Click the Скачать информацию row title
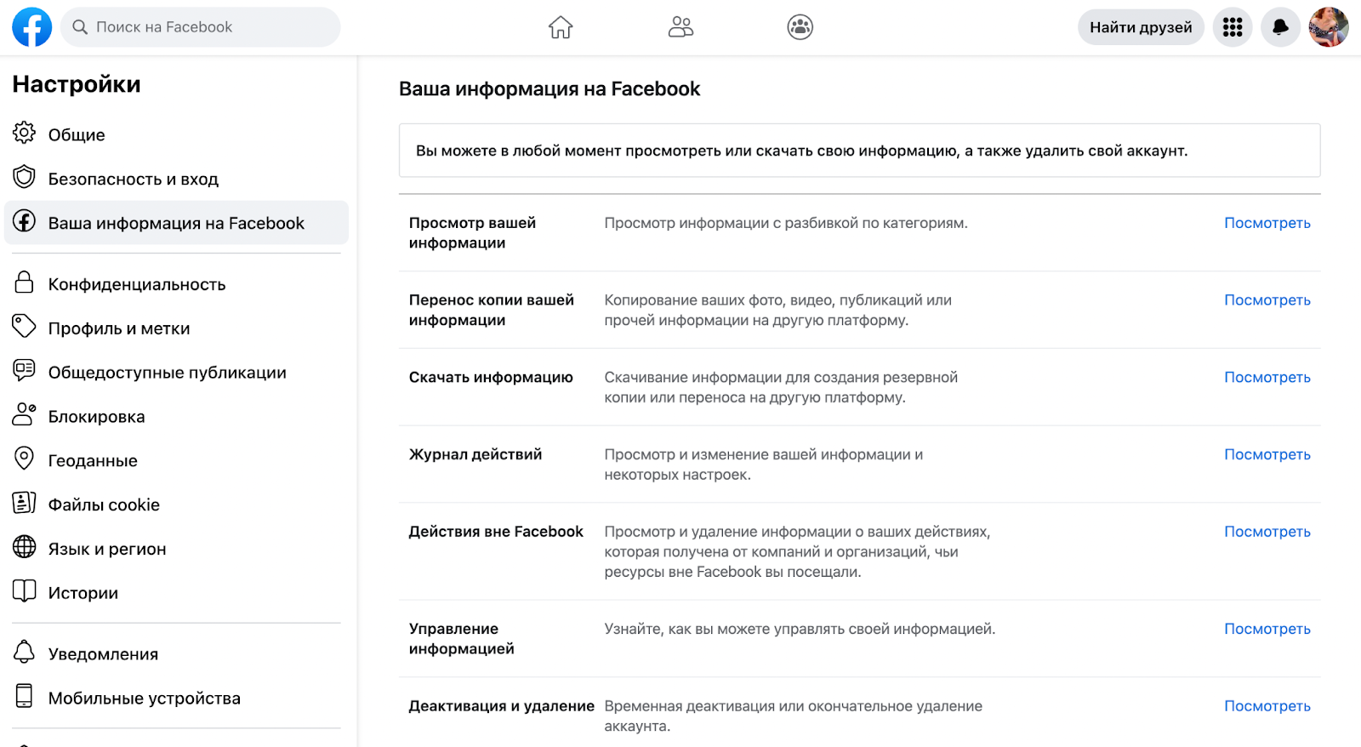The width and height of the screenshot is (1361, 747). pos(491,378)
